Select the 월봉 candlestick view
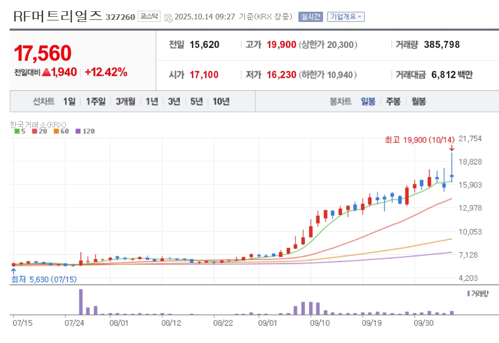 418,102
